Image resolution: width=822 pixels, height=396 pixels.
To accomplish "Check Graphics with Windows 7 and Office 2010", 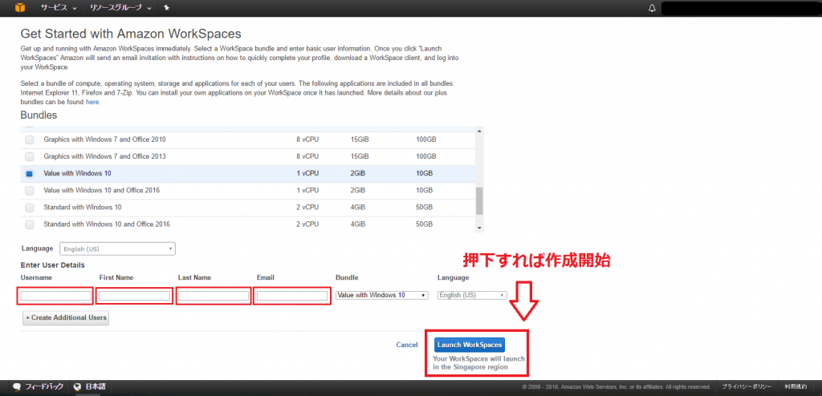I will click(x=30, y=139).
